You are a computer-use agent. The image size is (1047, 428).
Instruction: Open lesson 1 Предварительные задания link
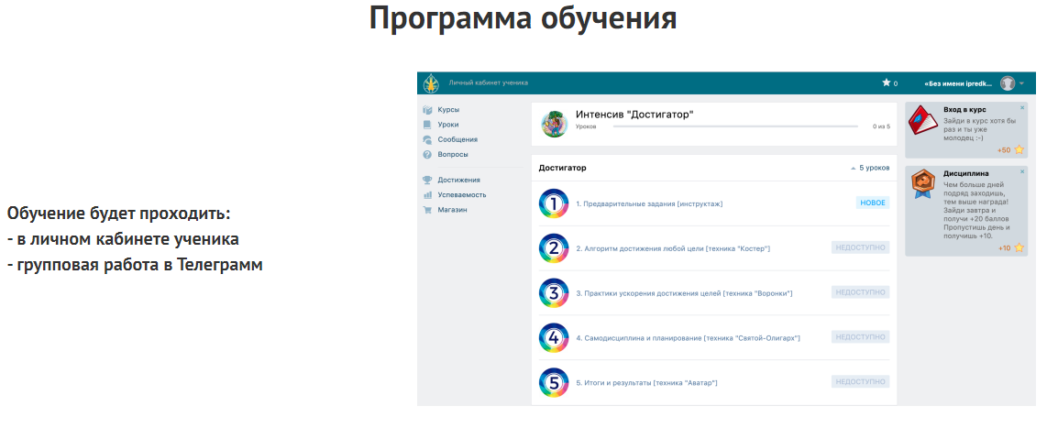649,203
